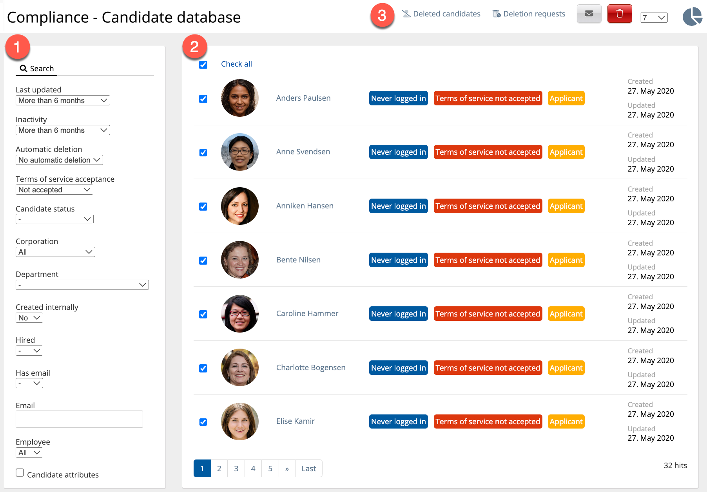Image resolution: width=707 pixels, height=492 pixels.
Task: Go to page 3 of results
Action: click(236, 468)
